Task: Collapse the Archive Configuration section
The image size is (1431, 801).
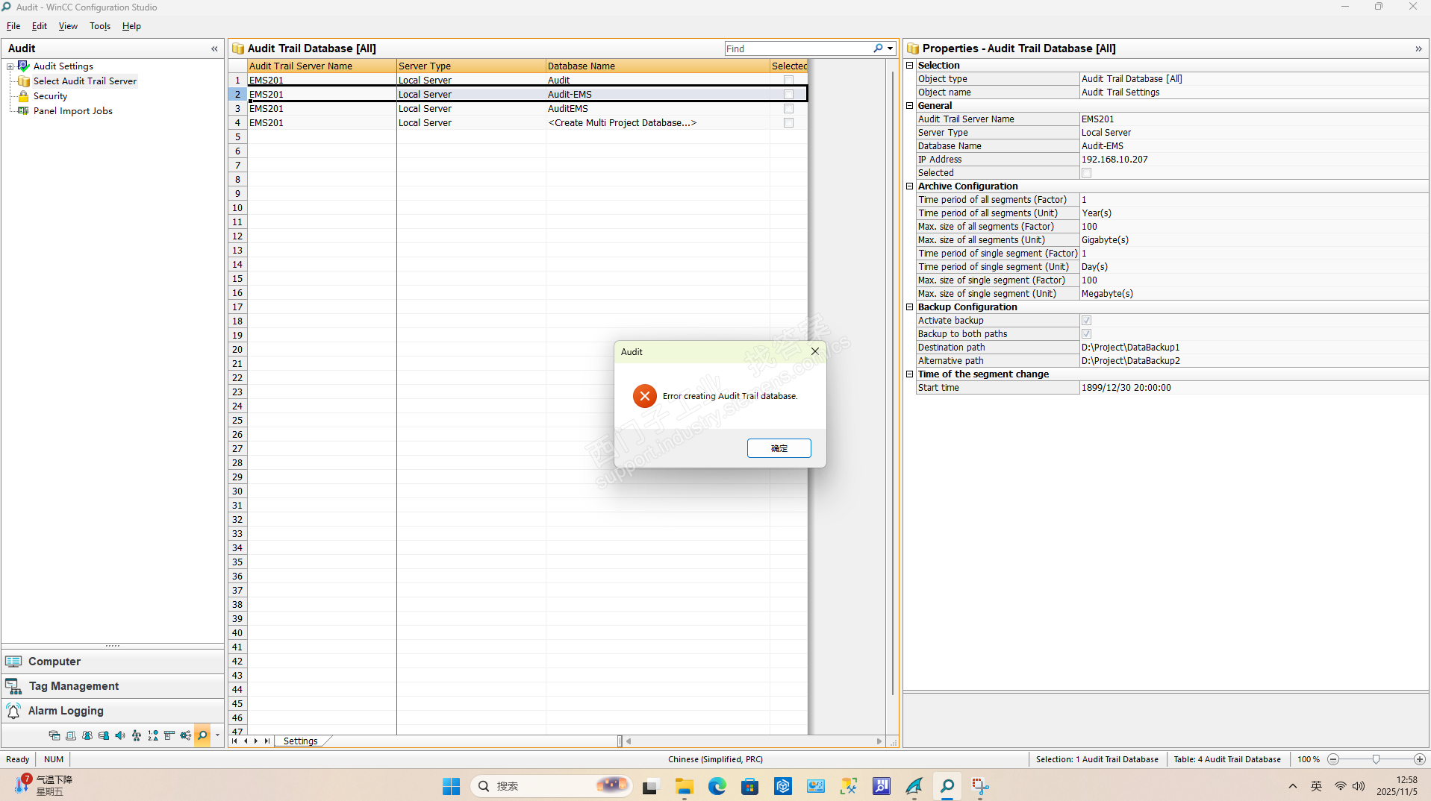Action: (x=910, y=186)
